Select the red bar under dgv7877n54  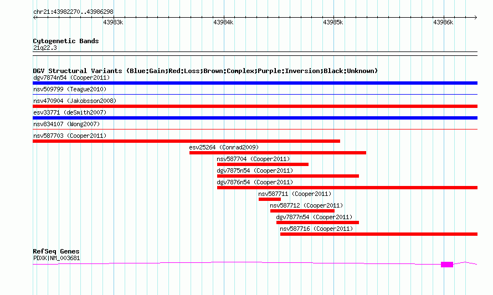point(317,222)
